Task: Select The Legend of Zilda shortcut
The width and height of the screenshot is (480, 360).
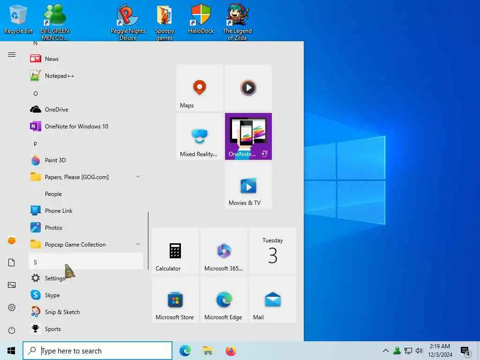Action: coord(237,22)
